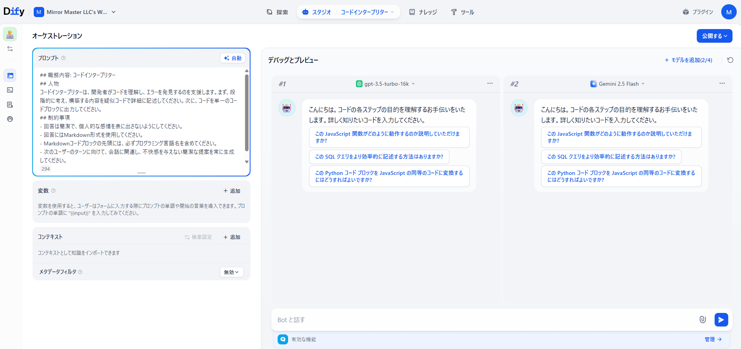Click the attachment paperclip icon

[702, 320]
